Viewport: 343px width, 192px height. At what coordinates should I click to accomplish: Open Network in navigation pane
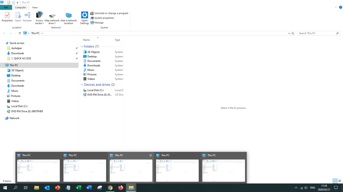[14, 118]
